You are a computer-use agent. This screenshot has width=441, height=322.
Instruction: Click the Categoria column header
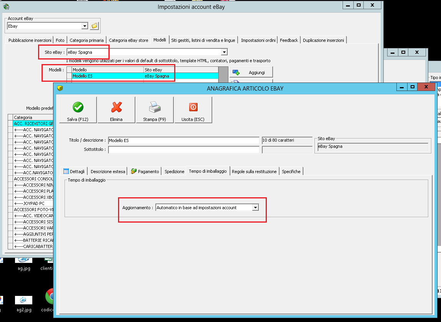[x=33, y=117]
